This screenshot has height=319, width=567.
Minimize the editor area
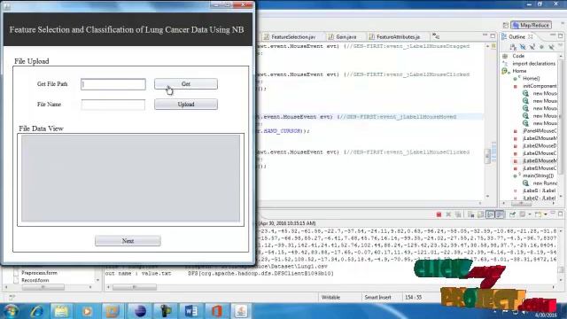point(485,35)
